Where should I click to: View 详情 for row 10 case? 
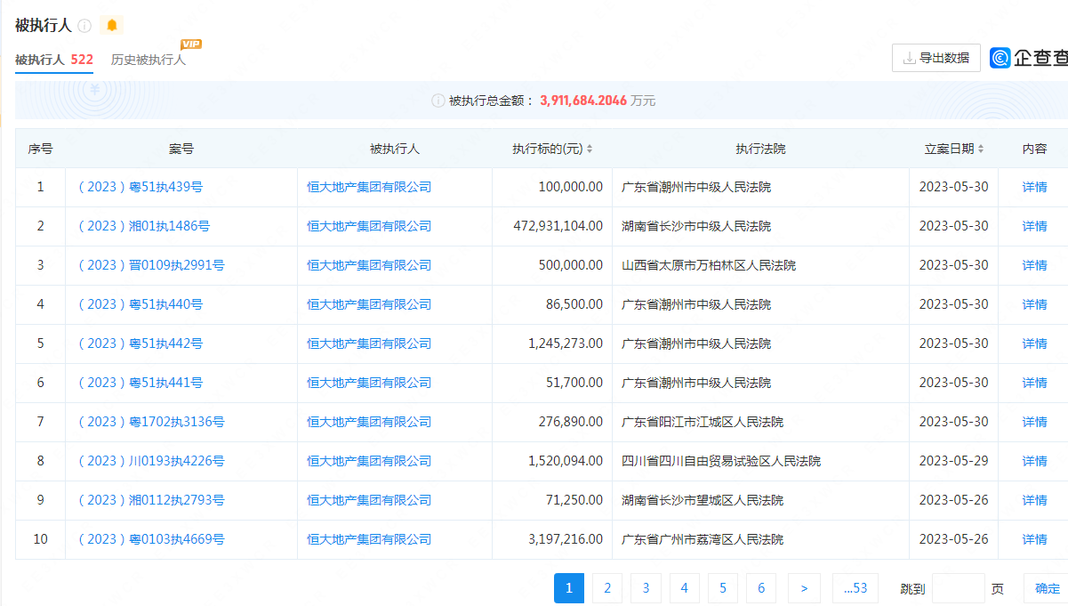1034,539
